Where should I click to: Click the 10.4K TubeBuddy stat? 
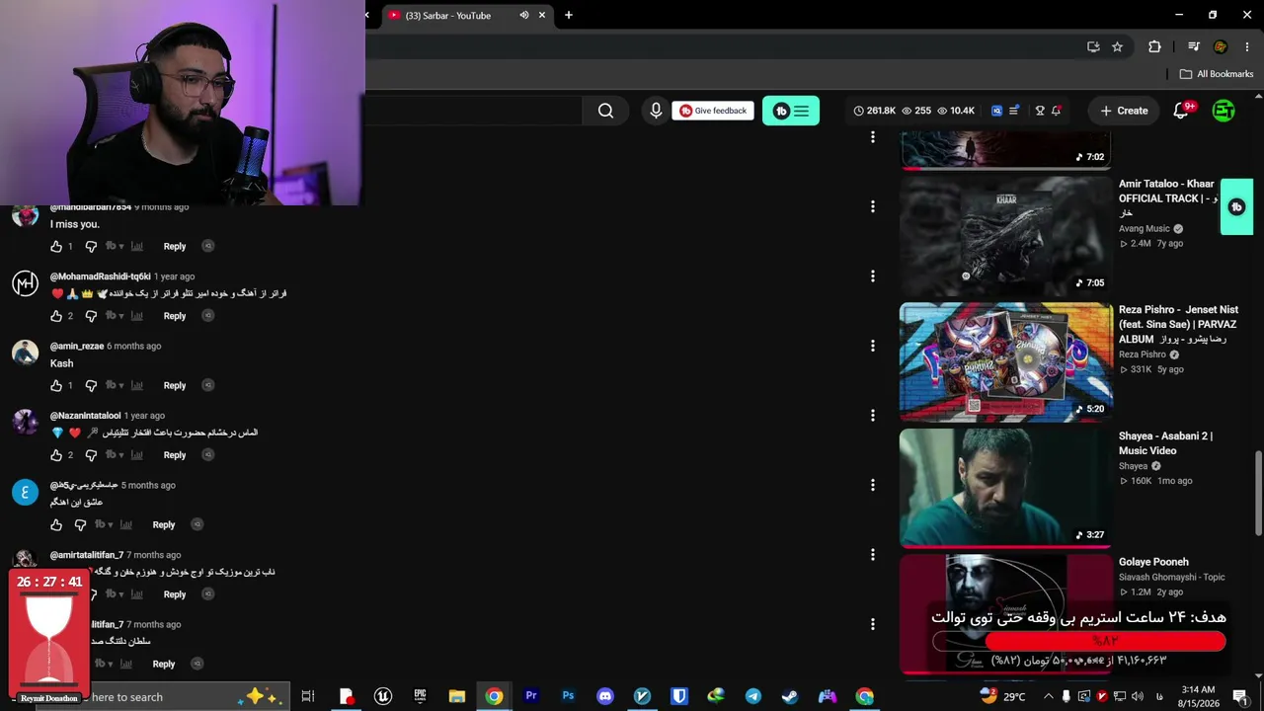[956, 111]
